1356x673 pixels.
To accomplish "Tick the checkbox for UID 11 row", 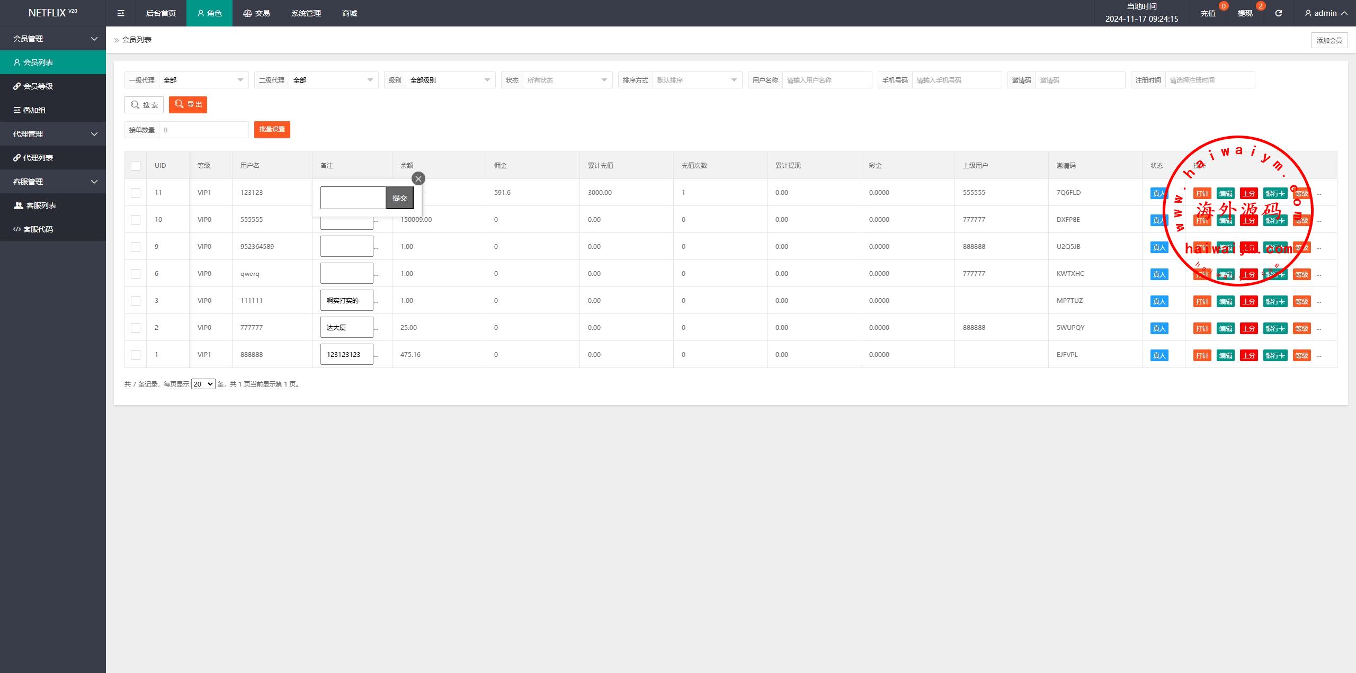I will point(136,193).
